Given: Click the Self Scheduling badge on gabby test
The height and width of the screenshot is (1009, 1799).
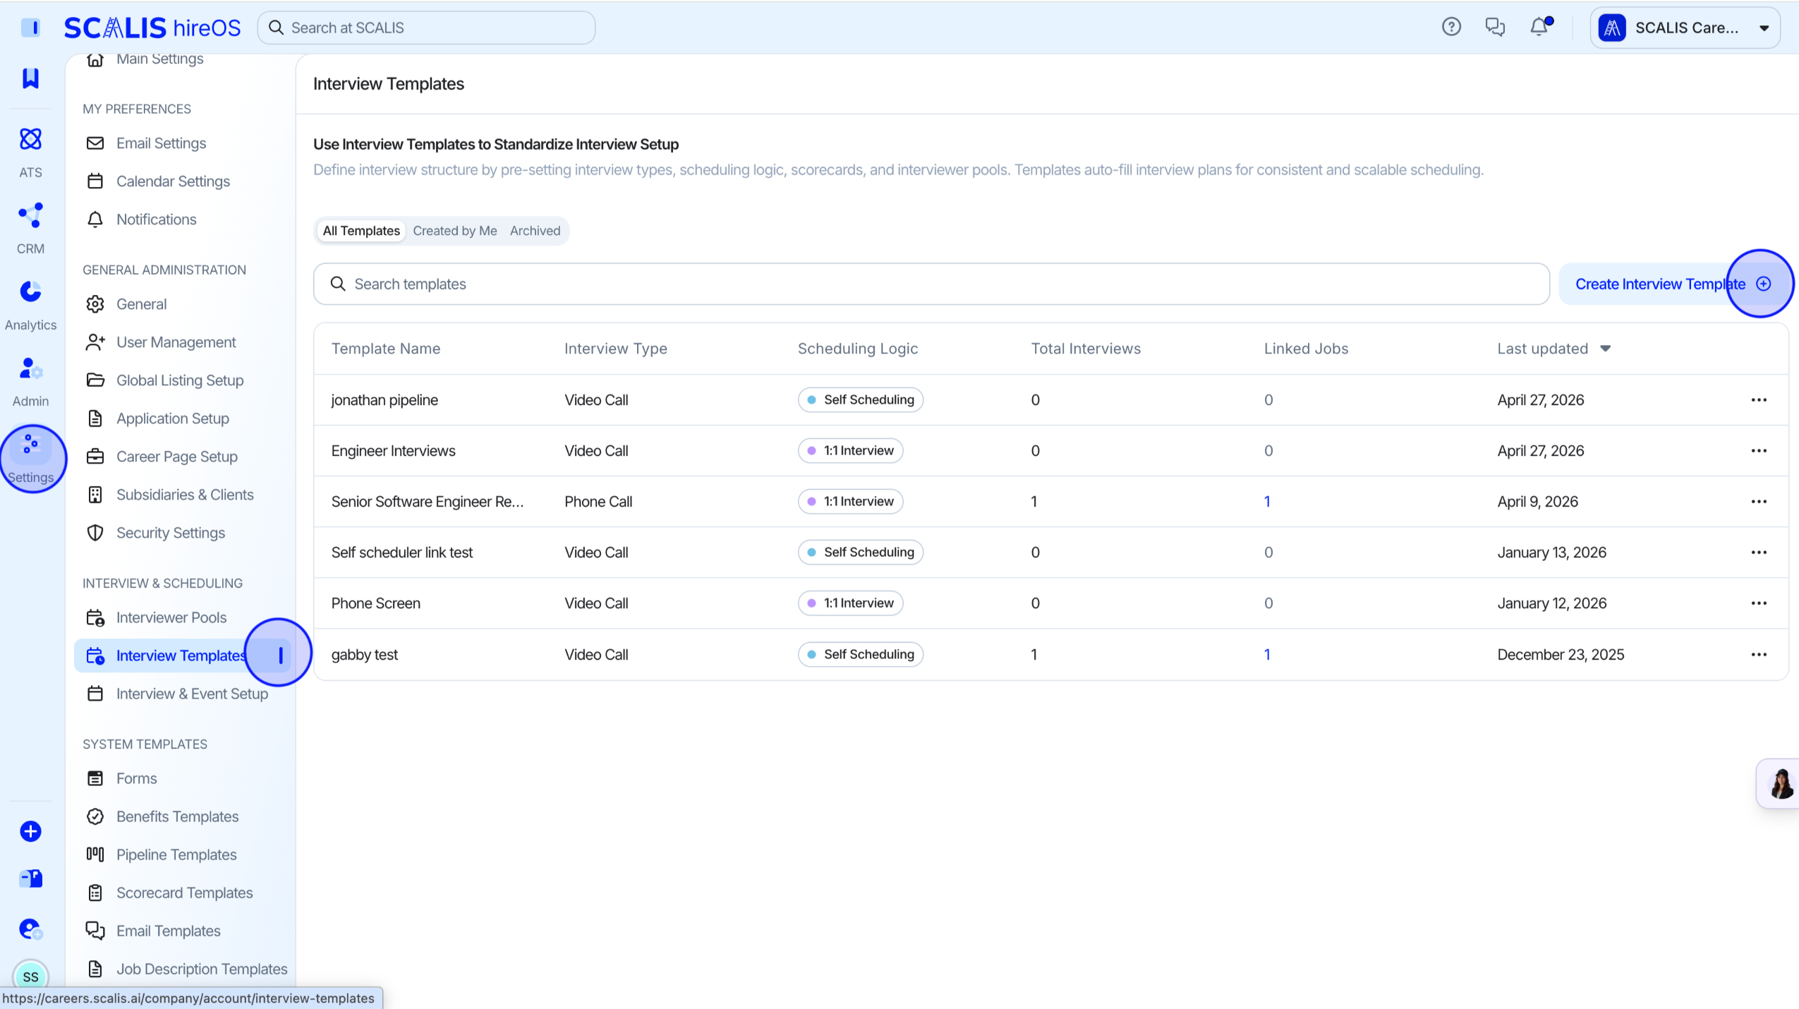Looking at the screenshot, I should point(860,654).
